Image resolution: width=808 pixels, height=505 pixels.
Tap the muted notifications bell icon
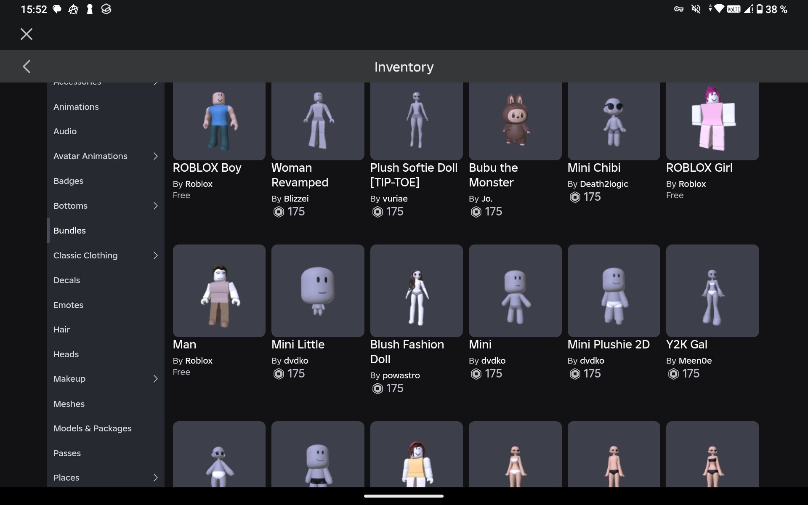pyautogui.click(x=696, y=9)
